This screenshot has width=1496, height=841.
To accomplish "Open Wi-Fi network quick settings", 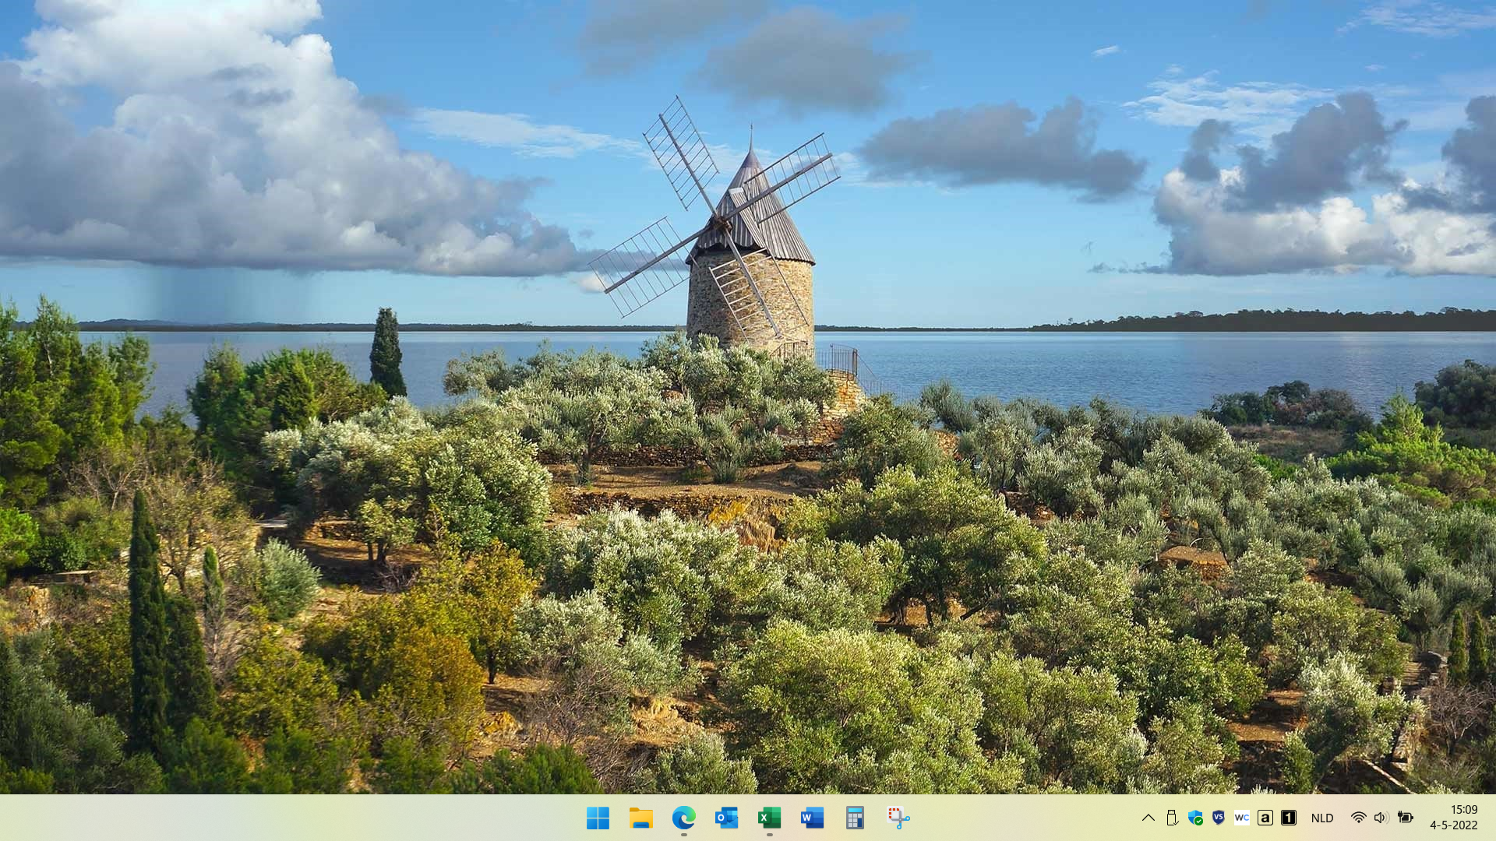I will click(1358, 818).
